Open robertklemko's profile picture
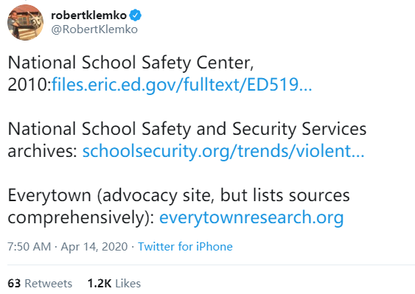Viewport: 415px width, 294px height. 25,23
